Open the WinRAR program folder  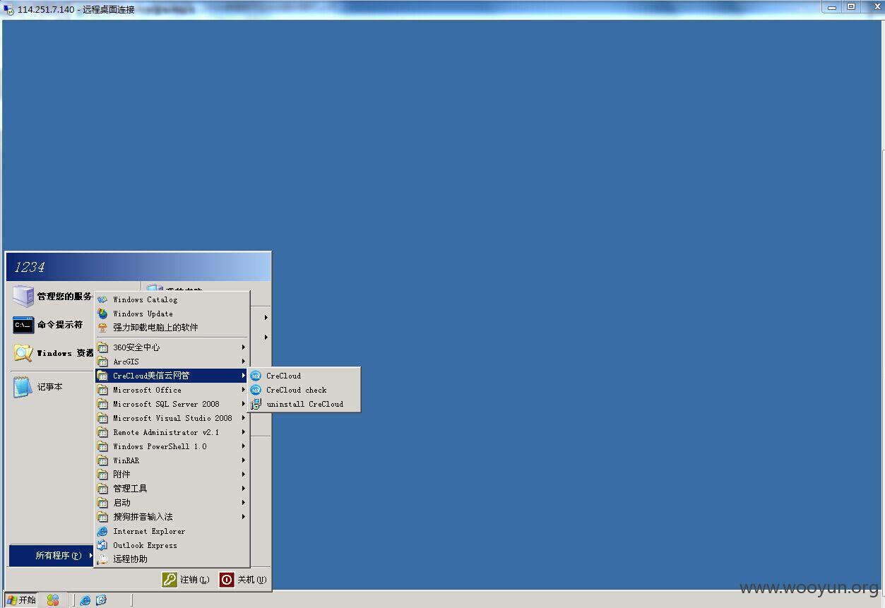coord(172,460)
